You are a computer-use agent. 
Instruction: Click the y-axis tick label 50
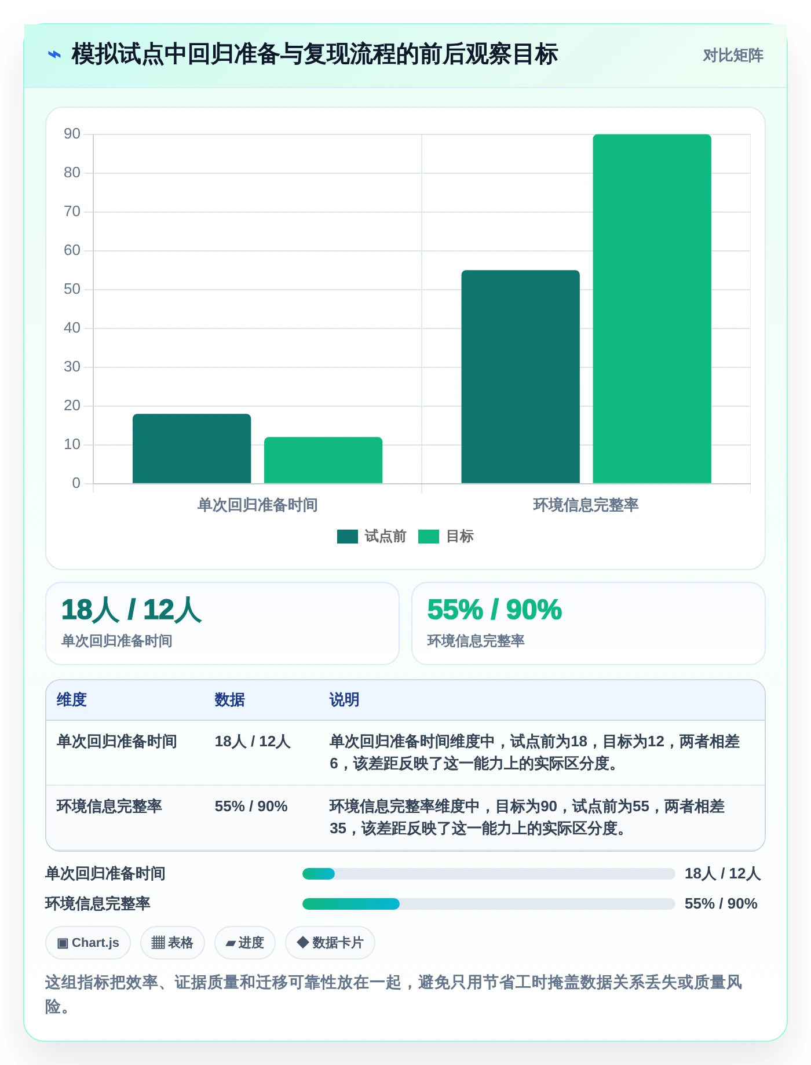tap(72, 289)
